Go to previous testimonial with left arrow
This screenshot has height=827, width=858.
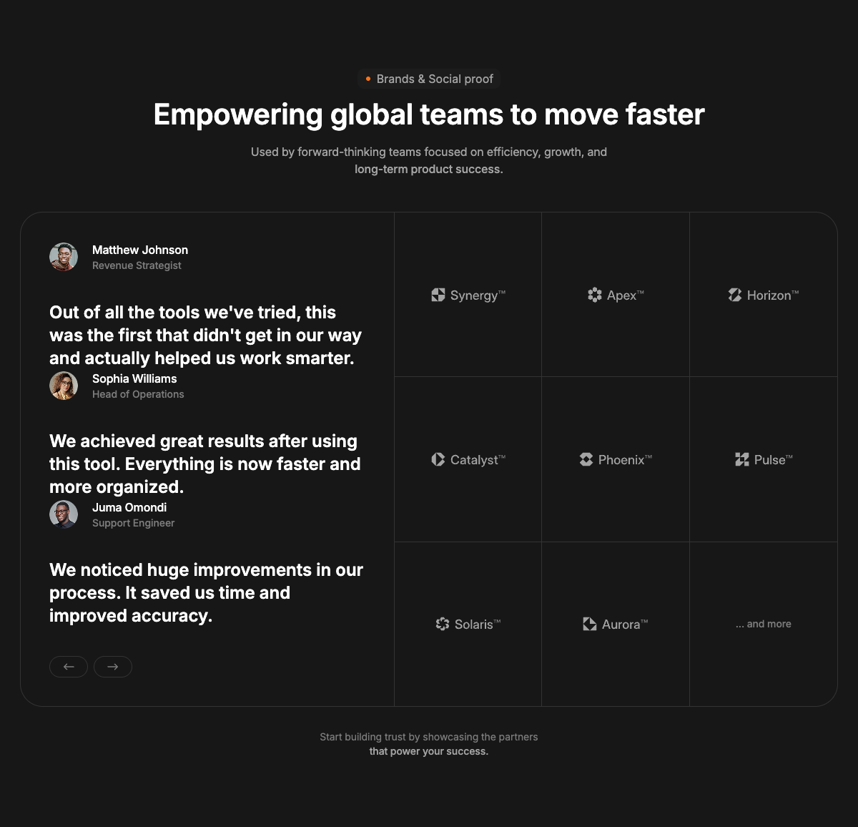click(69, 667)
